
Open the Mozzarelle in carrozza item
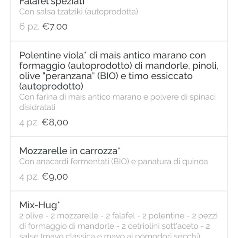click(x=119, y=164)
